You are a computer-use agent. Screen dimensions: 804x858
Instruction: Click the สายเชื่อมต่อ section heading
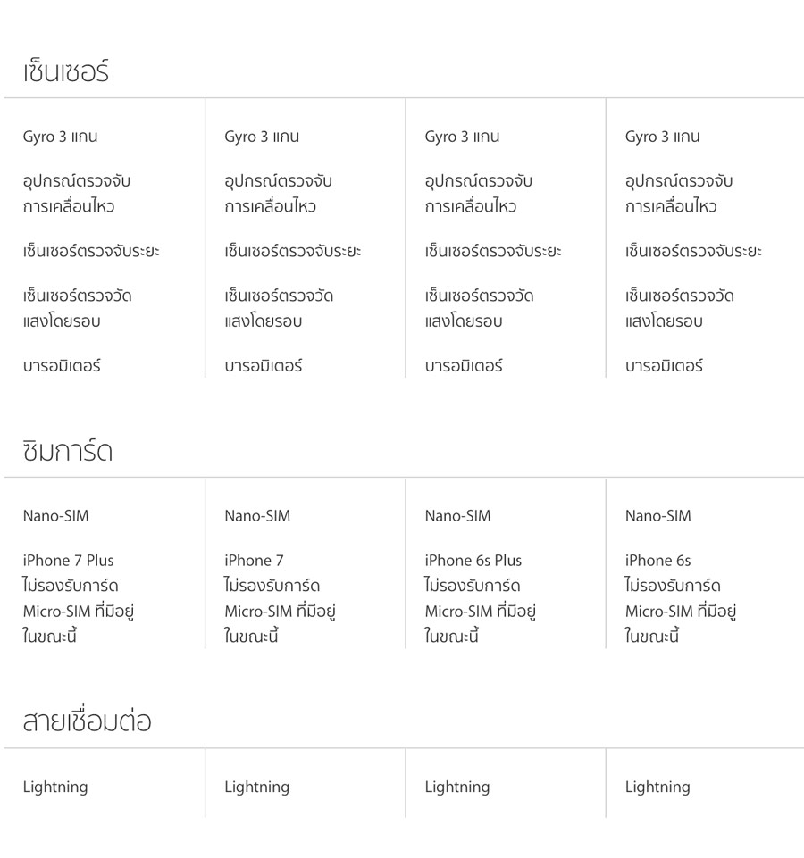(x=87, y=721)
